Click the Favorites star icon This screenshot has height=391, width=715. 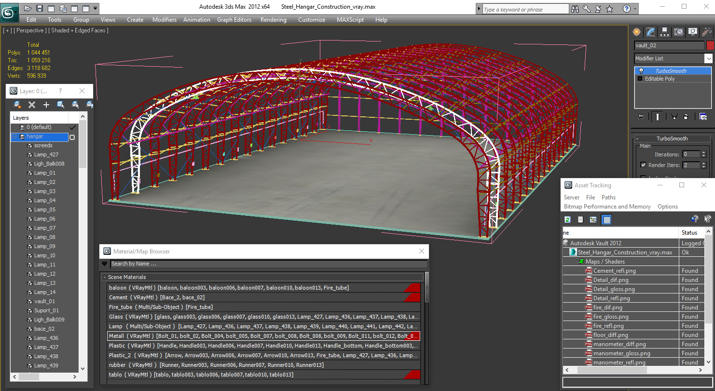click(609, 9)
